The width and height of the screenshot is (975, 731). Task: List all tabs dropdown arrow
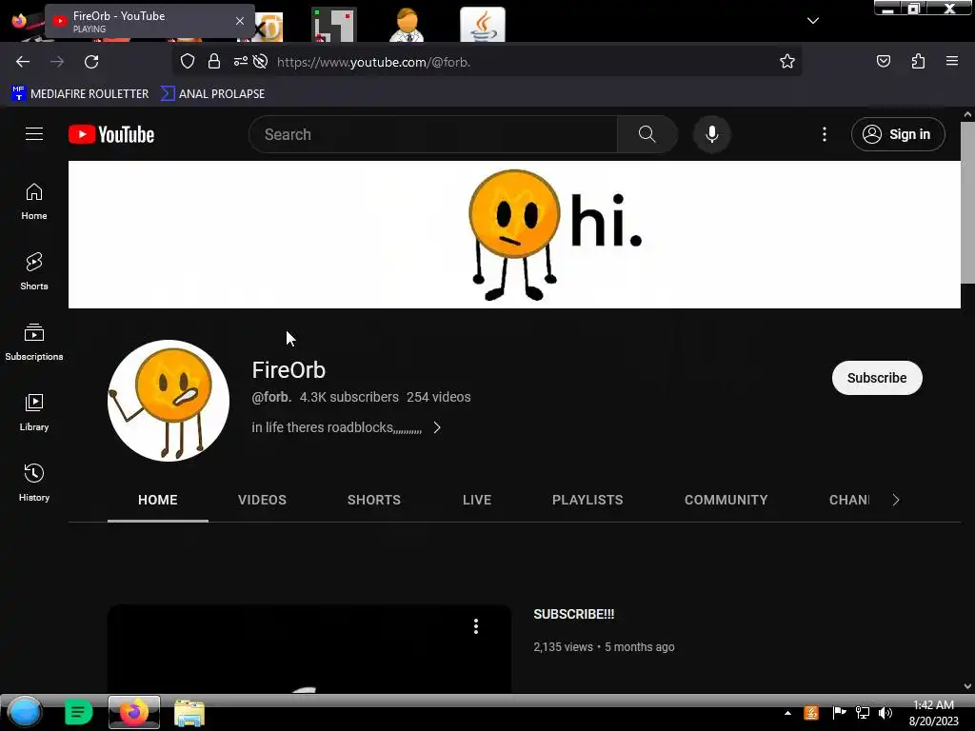[x=813, y=21]
